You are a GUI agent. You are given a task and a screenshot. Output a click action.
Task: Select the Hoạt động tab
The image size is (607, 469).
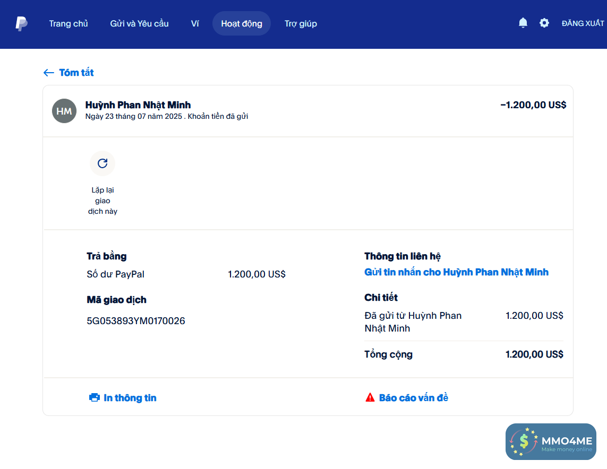pyautogui.click(x=242, y=23)
